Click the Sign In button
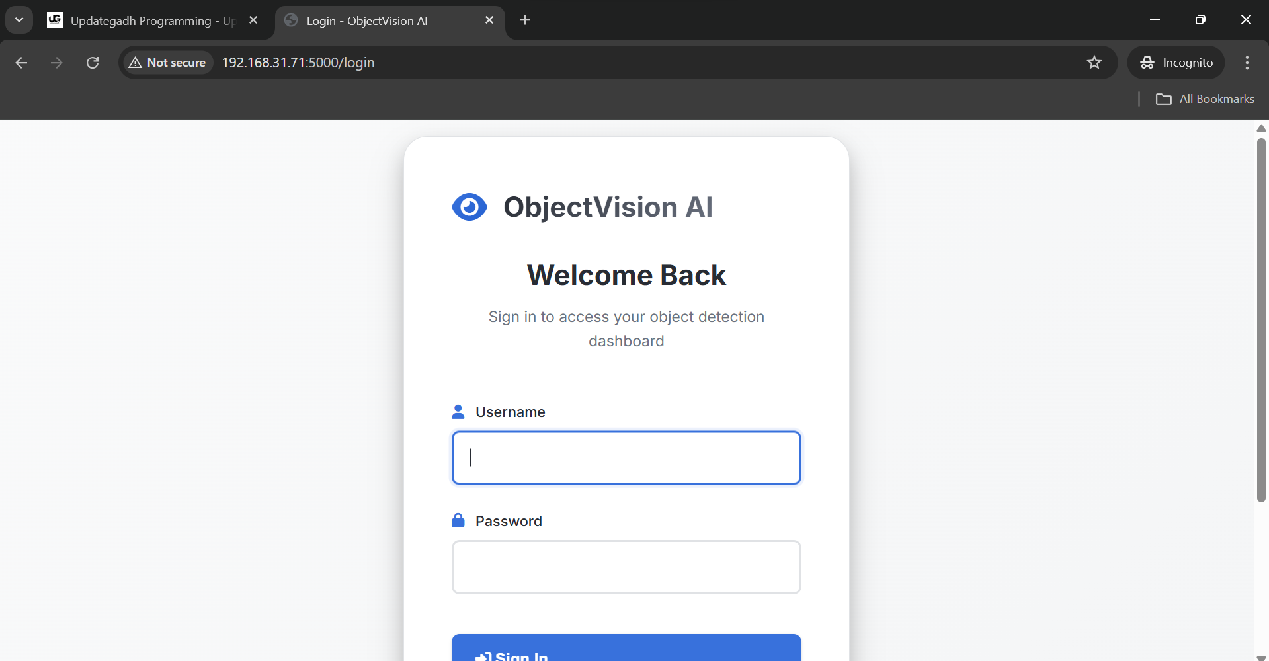 (626, 648)
